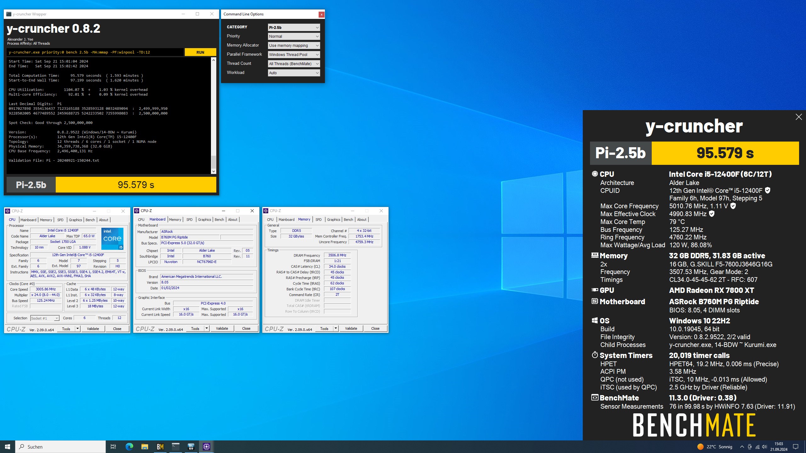Open the Action Center notification icon
The width and height of the screenshot is (806, 453).
(x=795, y=447)
